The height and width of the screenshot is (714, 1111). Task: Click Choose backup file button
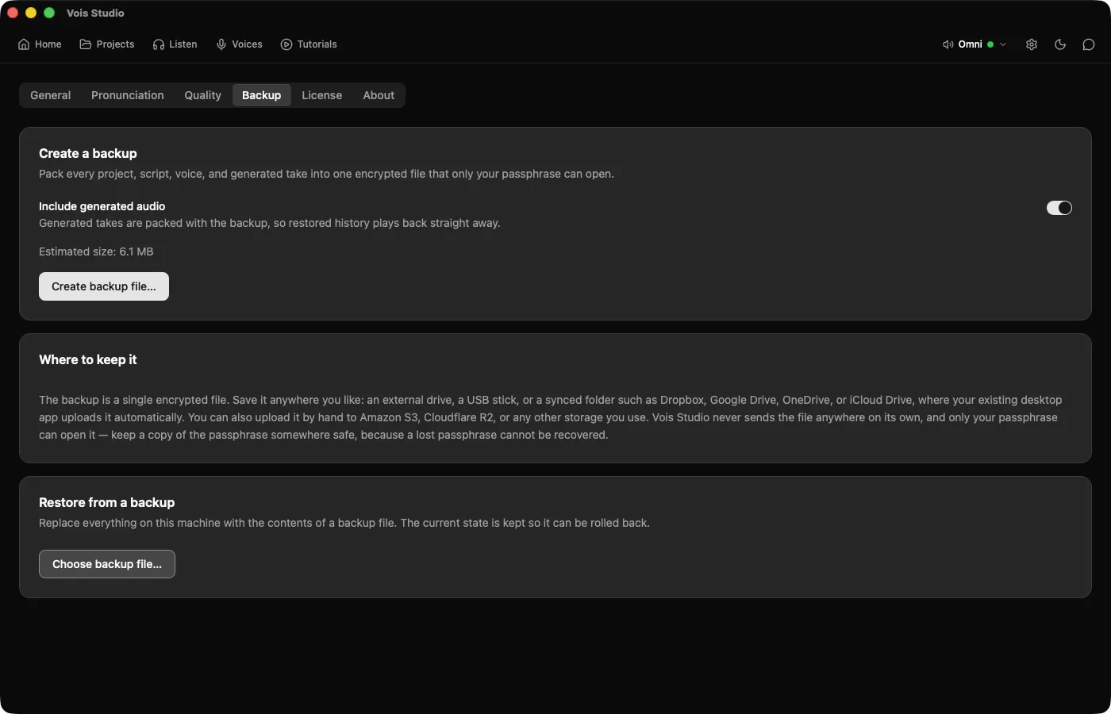pyautogui.click(x=107, y=564)
